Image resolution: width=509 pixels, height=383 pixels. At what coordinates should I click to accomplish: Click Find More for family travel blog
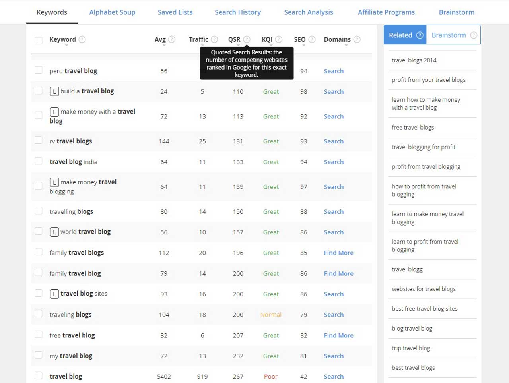[338, 274]
